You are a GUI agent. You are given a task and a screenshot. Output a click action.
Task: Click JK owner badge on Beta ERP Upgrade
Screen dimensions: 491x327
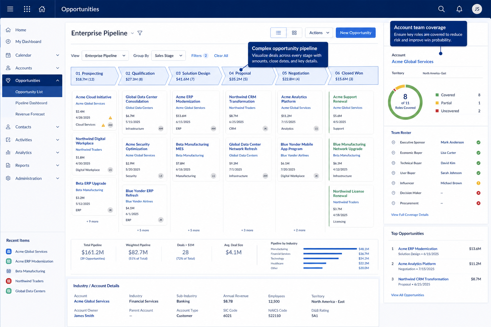[x=110, y=210]
